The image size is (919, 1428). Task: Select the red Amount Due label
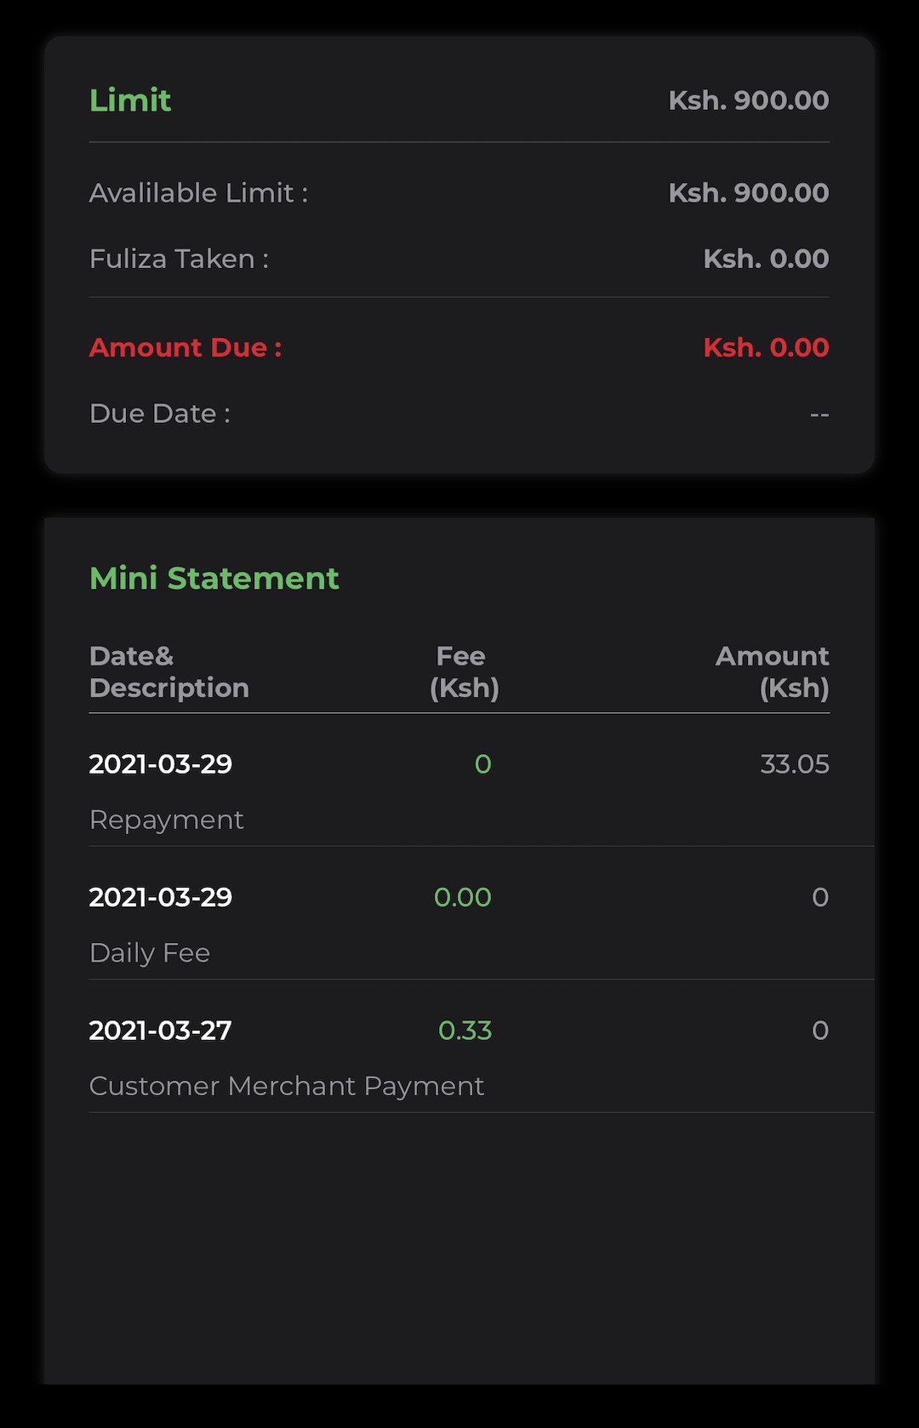click(x=185, y=347)
